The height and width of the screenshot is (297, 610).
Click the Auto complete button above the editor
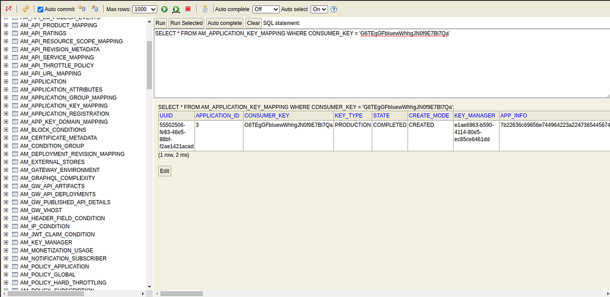tap(225, 23)
